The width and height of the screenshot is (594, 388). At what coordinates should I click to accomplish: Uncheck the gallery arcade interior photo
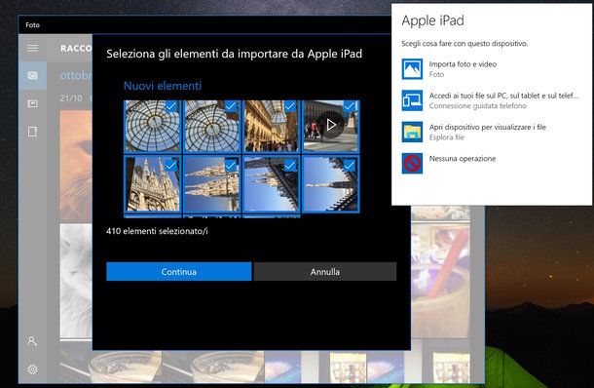(290, 106)
